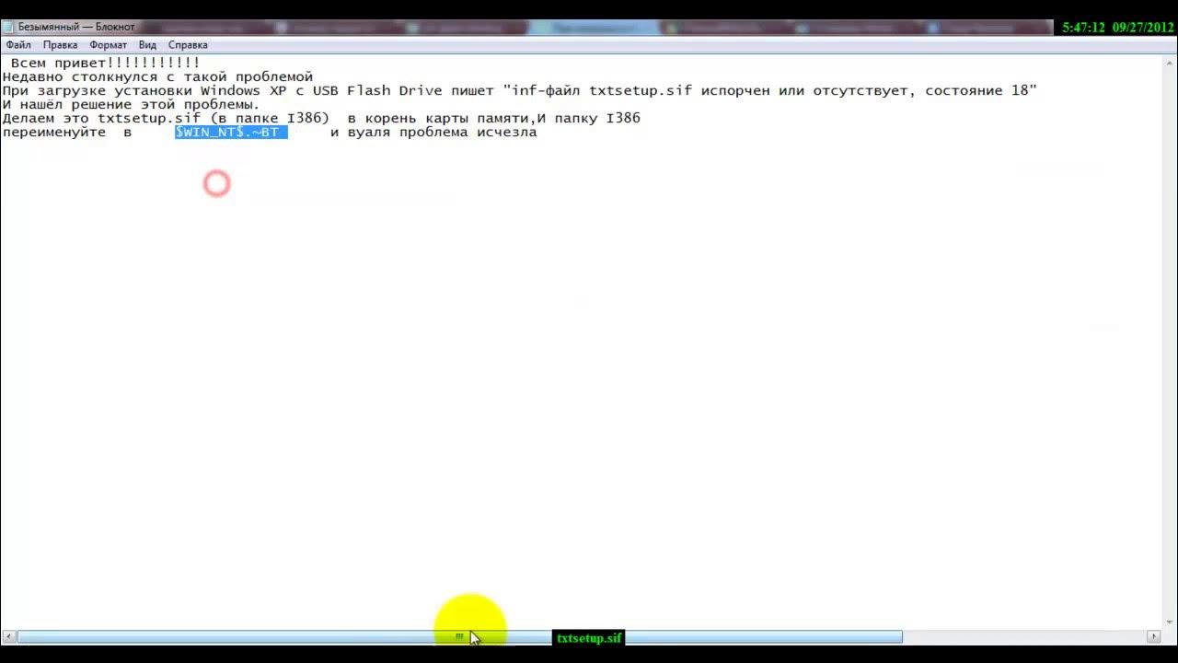Click the highlighted text $WIN_NT$.~BT
The height and width of the screenshot is (663, 1178).
point(231,132)
